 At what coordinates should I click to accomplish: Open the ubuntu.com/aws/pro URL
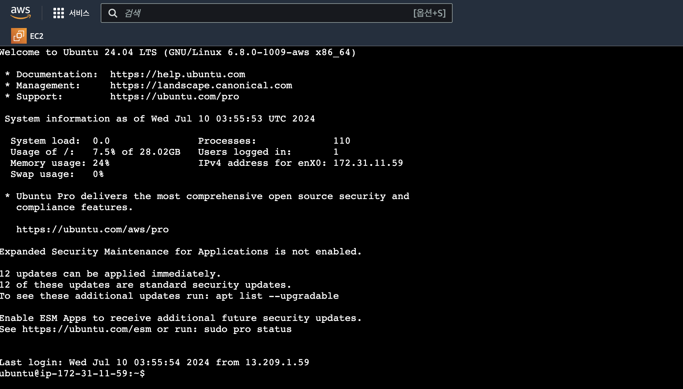(x=92, y=229)
